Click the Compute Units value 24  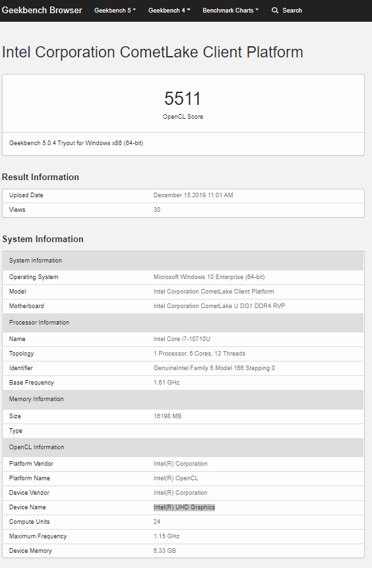pyautogui.click(x=157, y=522)
